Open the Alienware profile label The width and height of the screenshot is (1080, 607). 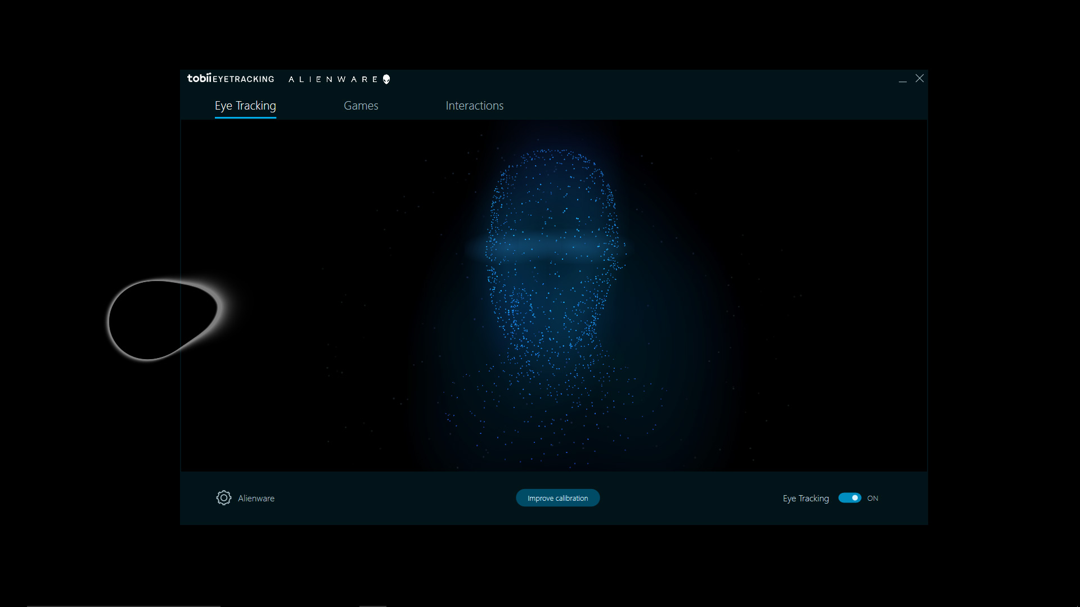256,499
